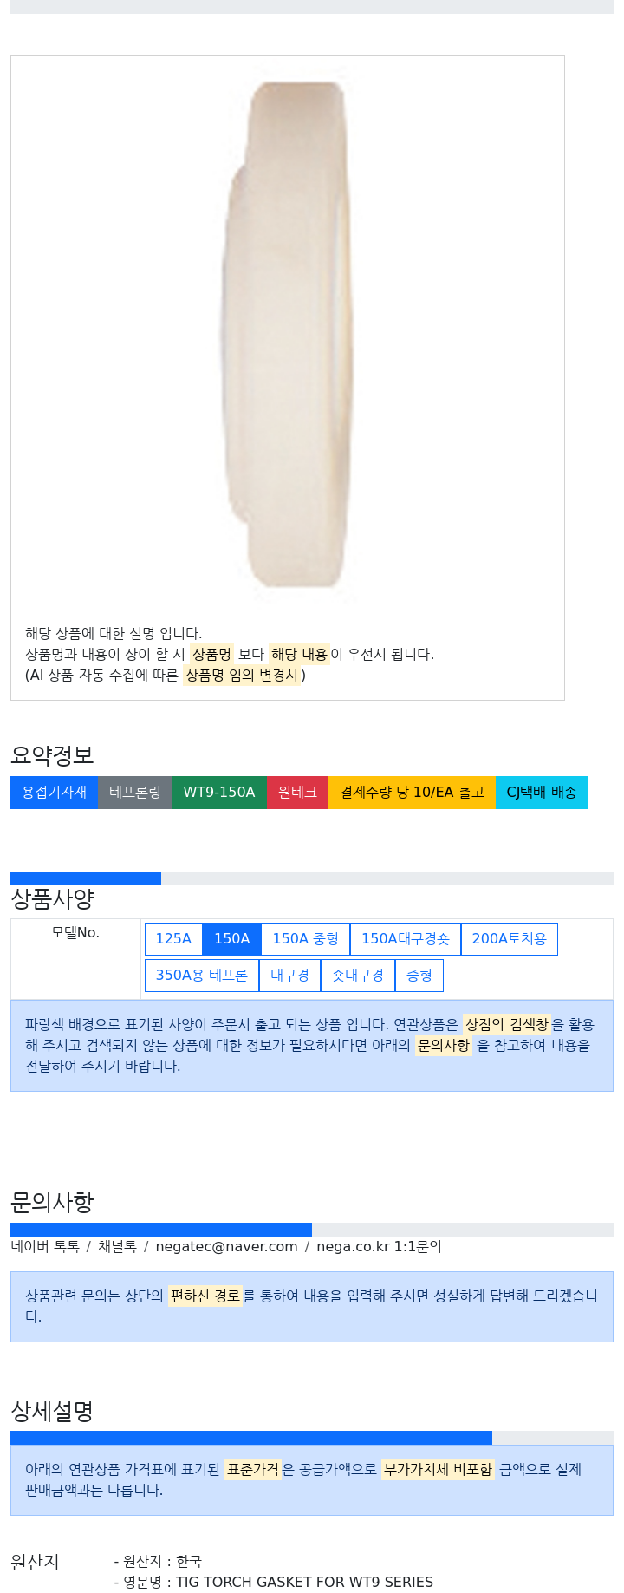Click the yellow 10/EA shipment quantity badge

pyautogui.click(x=412, y=793)
